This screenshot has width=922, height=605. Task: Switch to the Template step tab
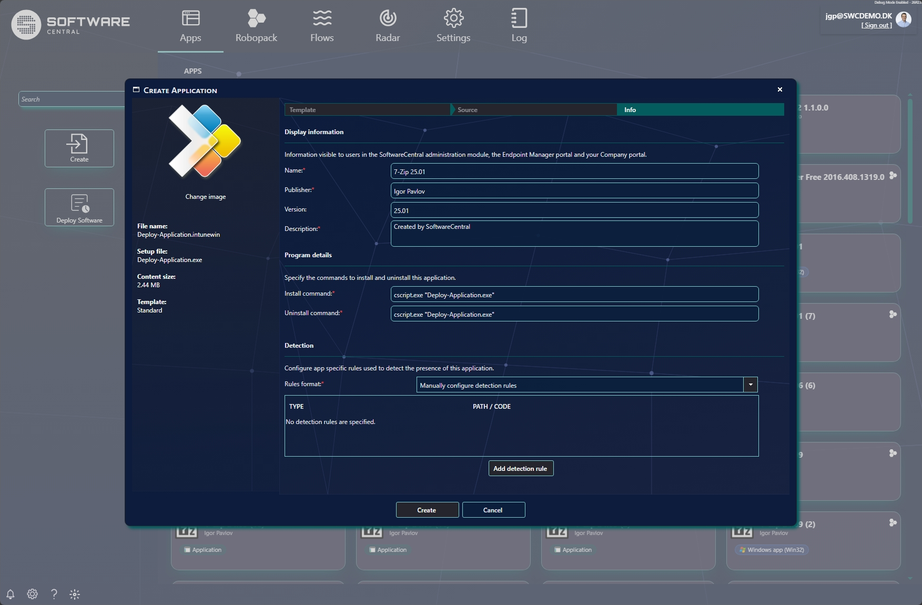367,109
